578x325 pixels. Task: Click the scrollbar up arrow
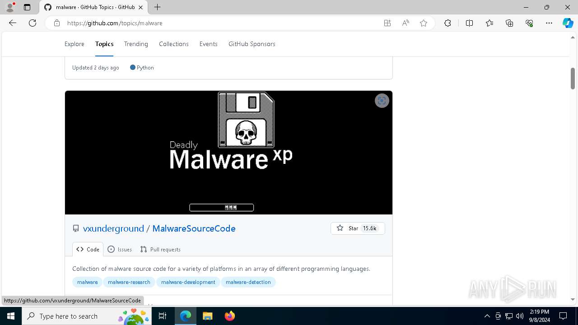[x=573, y=37]
